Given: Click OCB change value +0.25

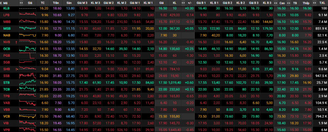Looking at the screenshot, I should click(189, 49).
